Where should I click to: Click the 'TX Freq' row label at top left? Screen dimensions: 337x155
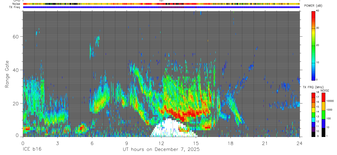(15, 7)
